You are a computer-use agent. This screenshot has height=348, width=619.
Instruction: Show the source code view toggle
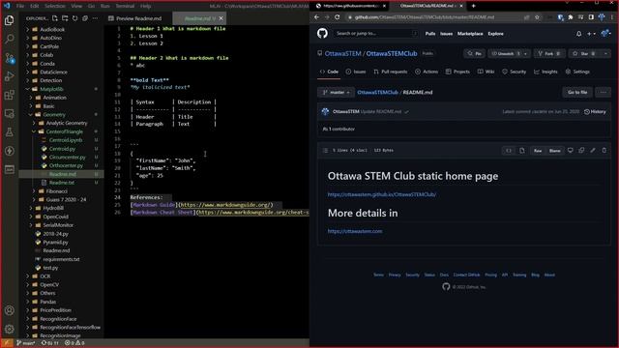[x=509, y=151]
